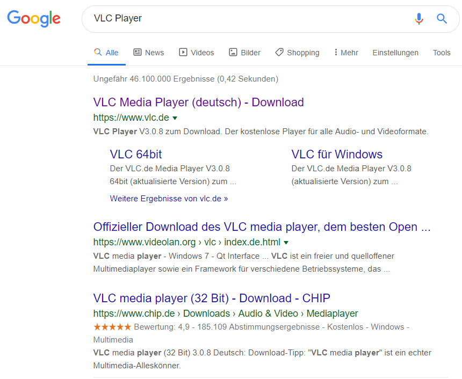The image size is (462, 379).
Task: Expand dropdown arrow next to videolan.org URL
Action: [x=286, y=243]
